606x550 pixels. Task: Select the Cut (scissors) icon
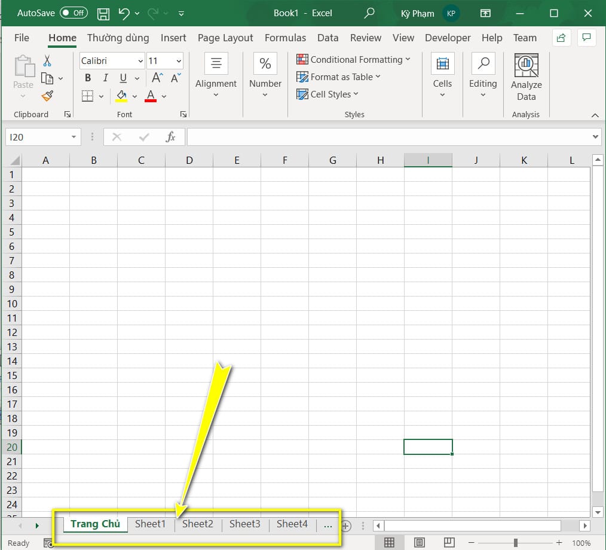point(48,60)
